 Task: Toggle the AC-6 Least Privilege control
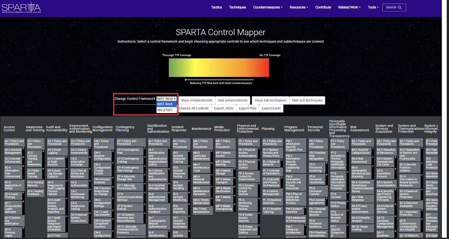tap(13, 195)
